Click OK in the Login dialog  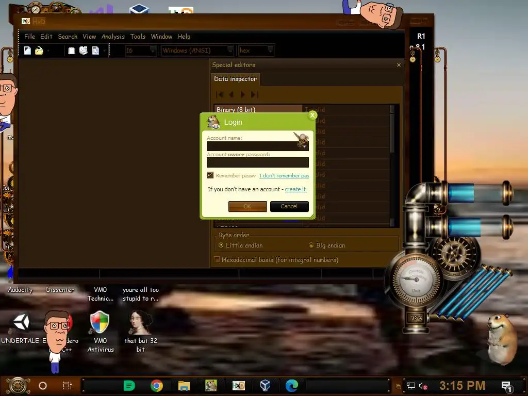tap(247, 206)
